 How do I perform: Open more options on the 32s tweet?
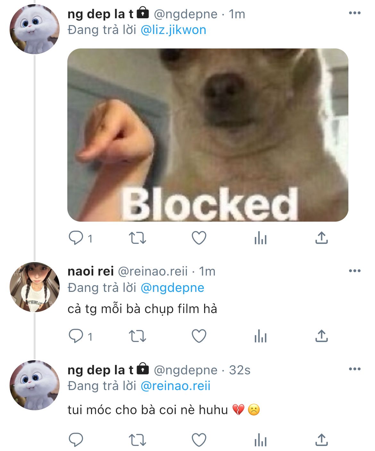[x=354, y=369]
